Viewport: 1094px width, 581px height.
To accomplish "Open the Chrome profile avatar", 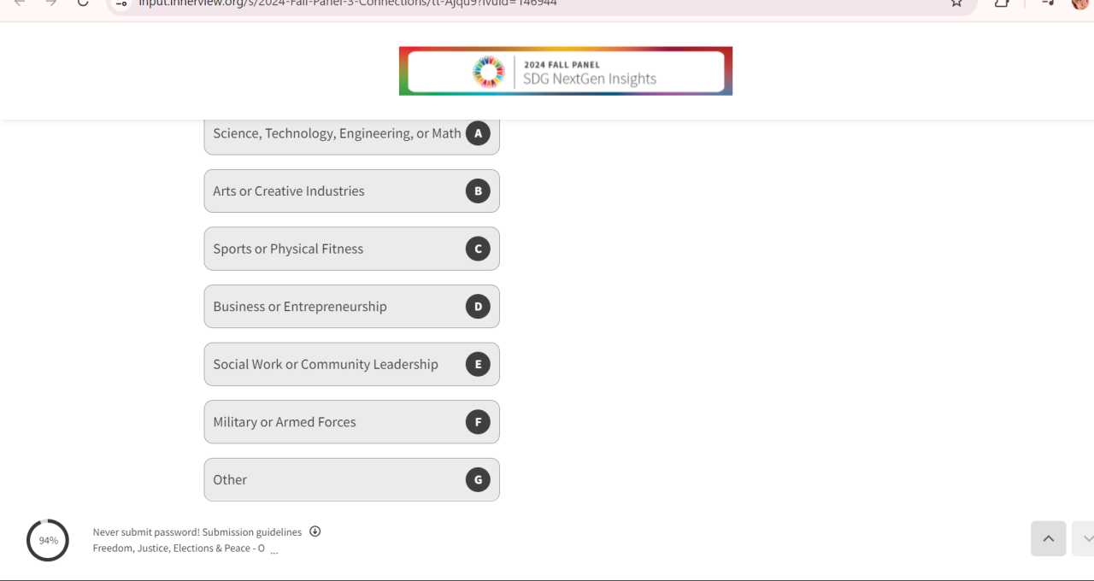I will point(1080,3).
